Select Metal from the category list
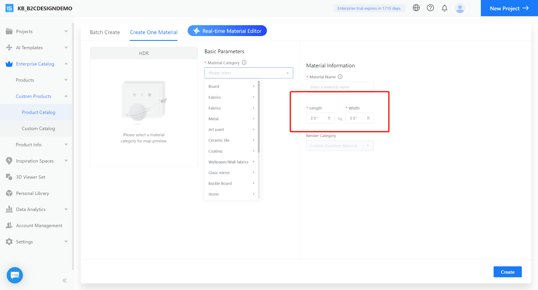The width and height of the screenshot is (538, 290). click(x=214, y=119)
